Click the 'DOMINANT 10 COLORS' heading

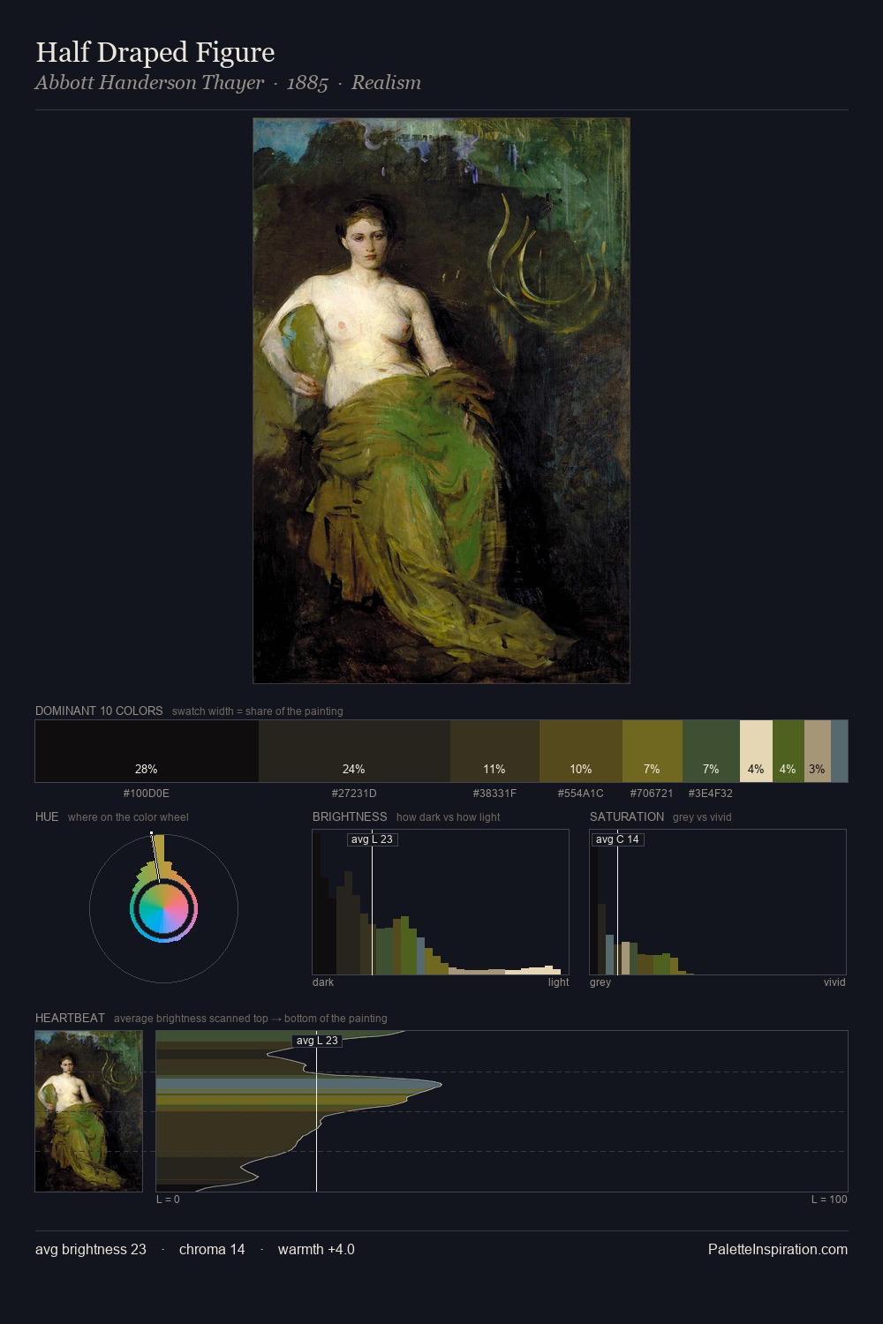click(x=99, y=711)
